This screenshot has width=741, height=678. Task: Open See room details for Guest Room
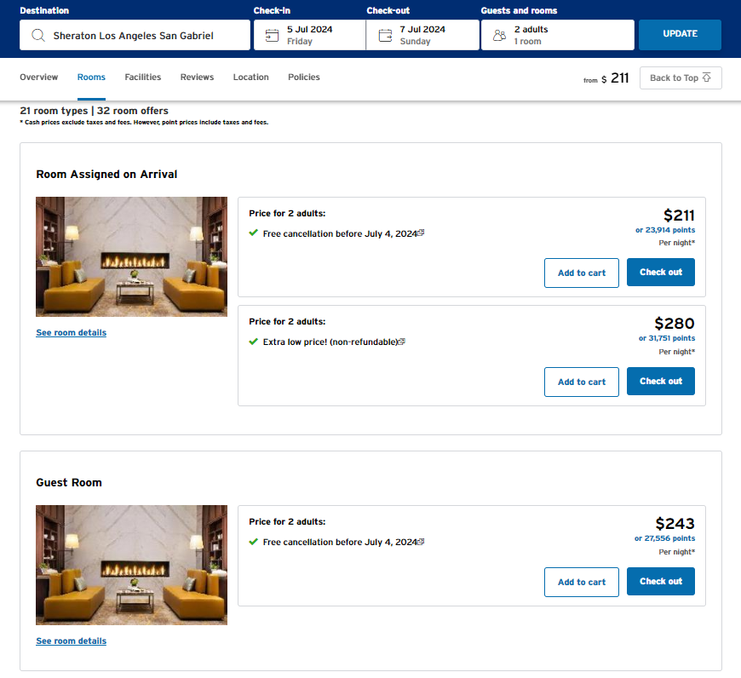(71, 640)
